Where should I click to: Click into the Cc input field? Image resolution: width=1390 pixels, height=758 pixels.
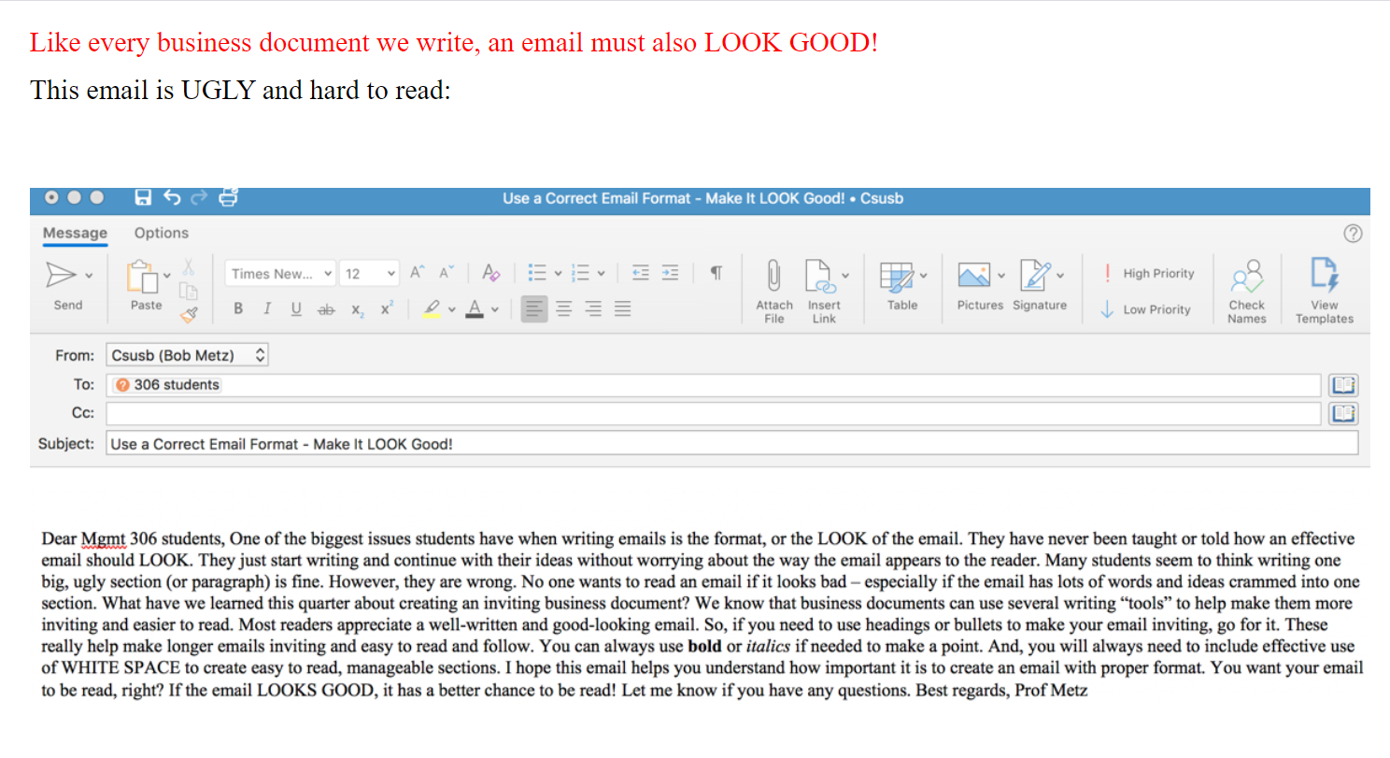[x=716, y=414]
